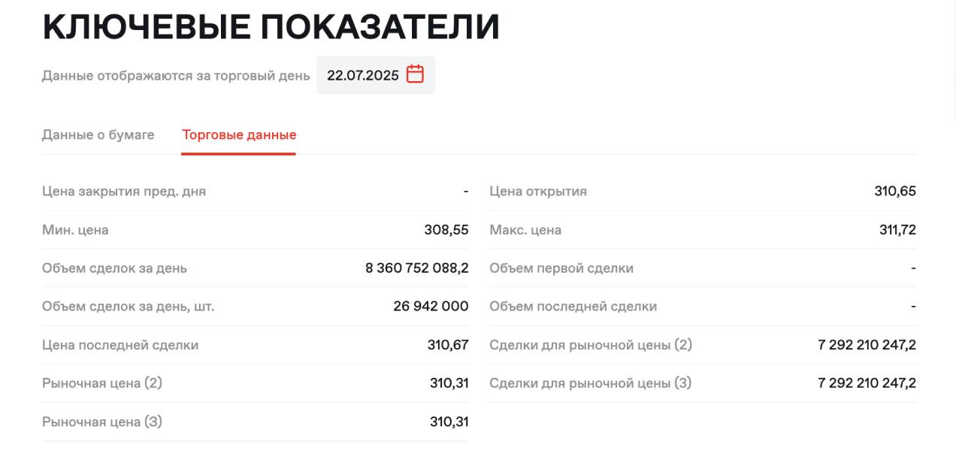
Task: Switch to the Данные о бумаге tab
Action: (x=98, y=135)
